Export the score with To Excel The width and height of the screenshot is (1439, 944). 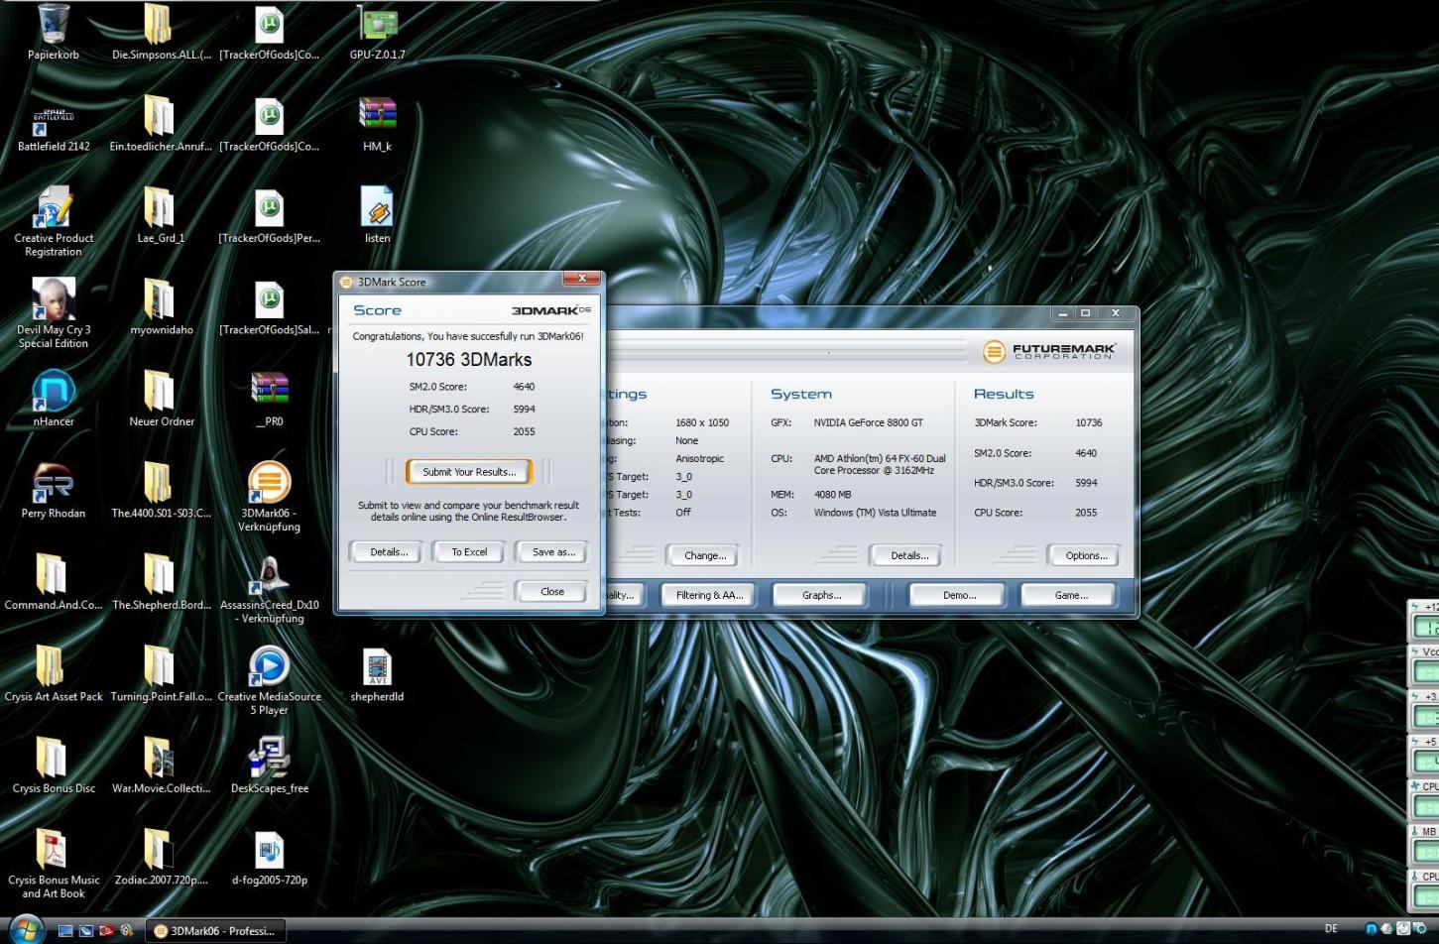click(x=469, y=552)
